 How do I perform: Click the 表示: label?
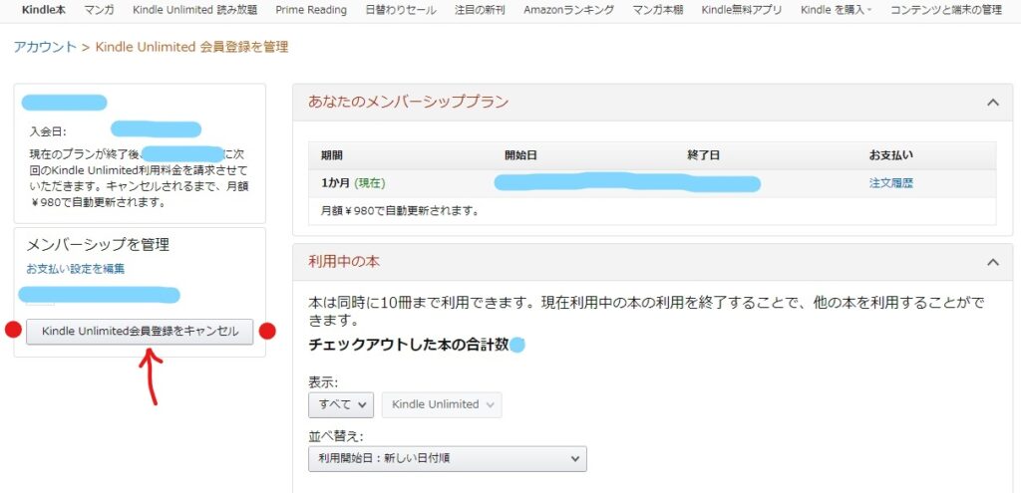tap(323, 382)
